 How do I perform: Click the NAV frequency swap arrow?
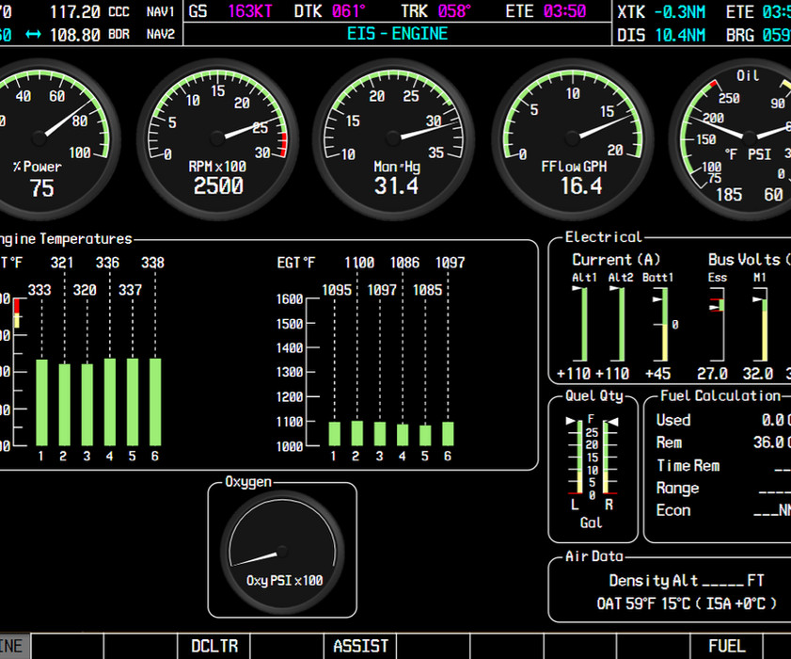(x=34, y=32)
